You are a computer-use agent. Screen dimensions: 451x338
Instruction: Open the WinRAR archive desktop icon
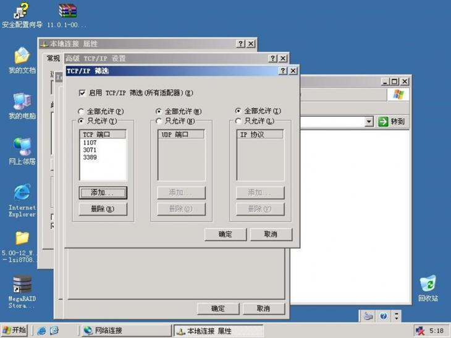67,11
